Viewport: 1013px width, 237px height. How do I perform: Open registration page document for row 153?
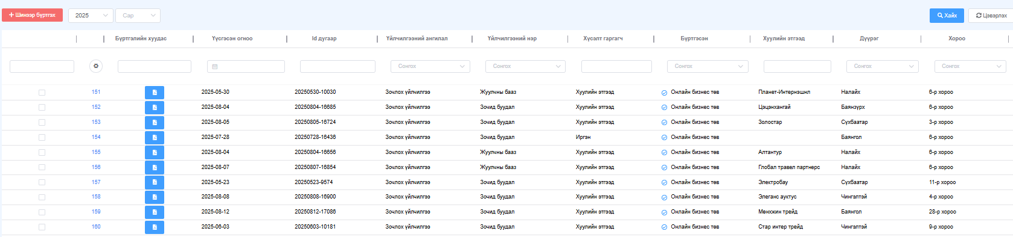(x=155, y=123)
